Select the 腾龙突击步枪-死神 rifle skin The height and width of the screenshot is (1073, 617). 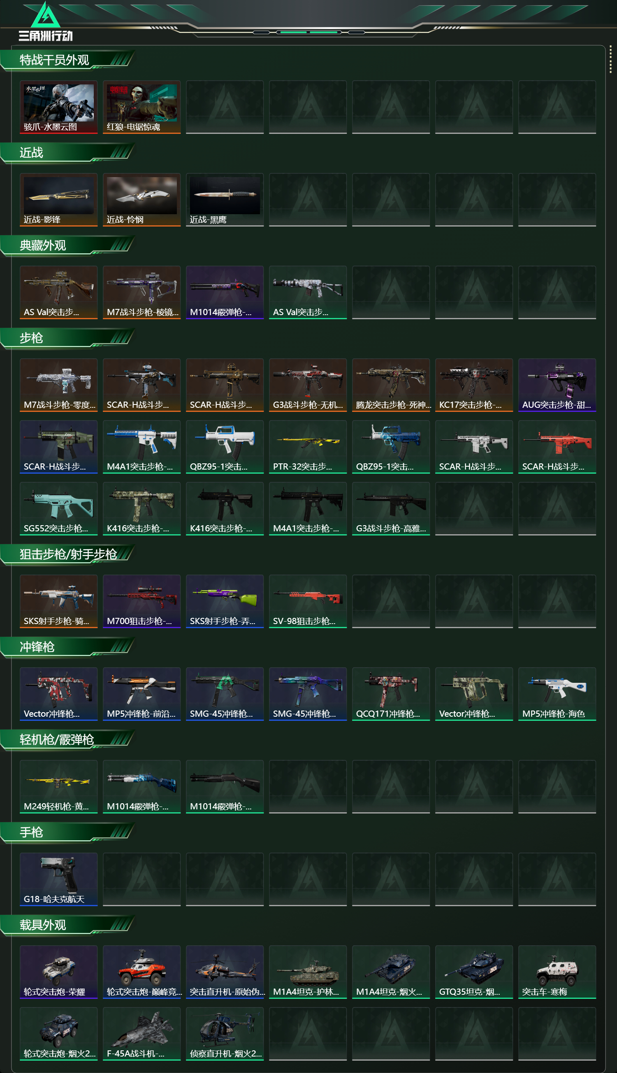(391, 385)
